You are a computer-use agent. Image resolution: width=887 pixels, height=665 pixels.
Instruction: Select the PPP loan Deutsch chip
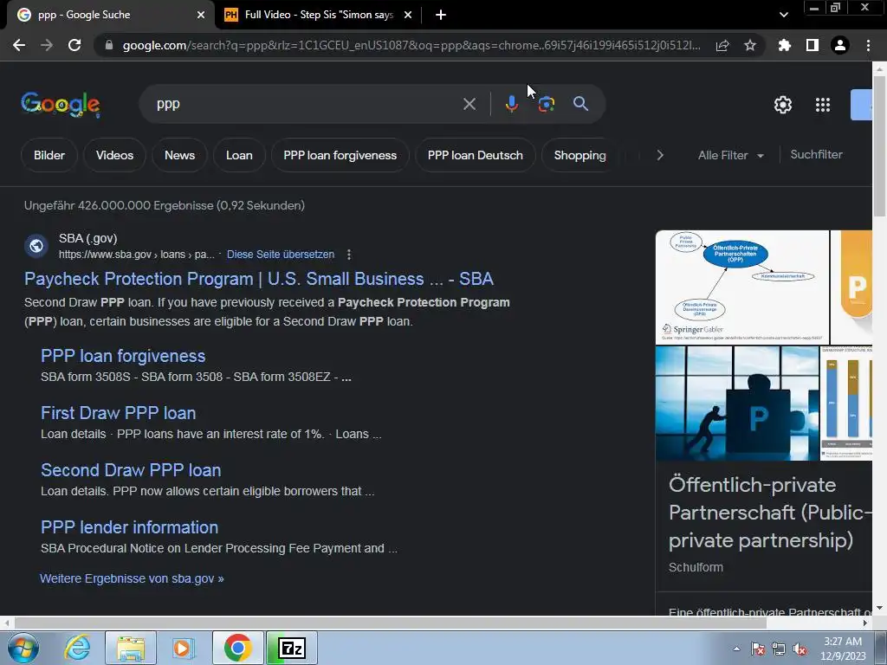pos(476,155)
